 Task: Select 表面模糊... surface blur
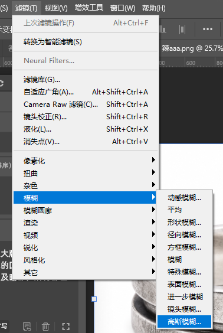tap(185, 284)
